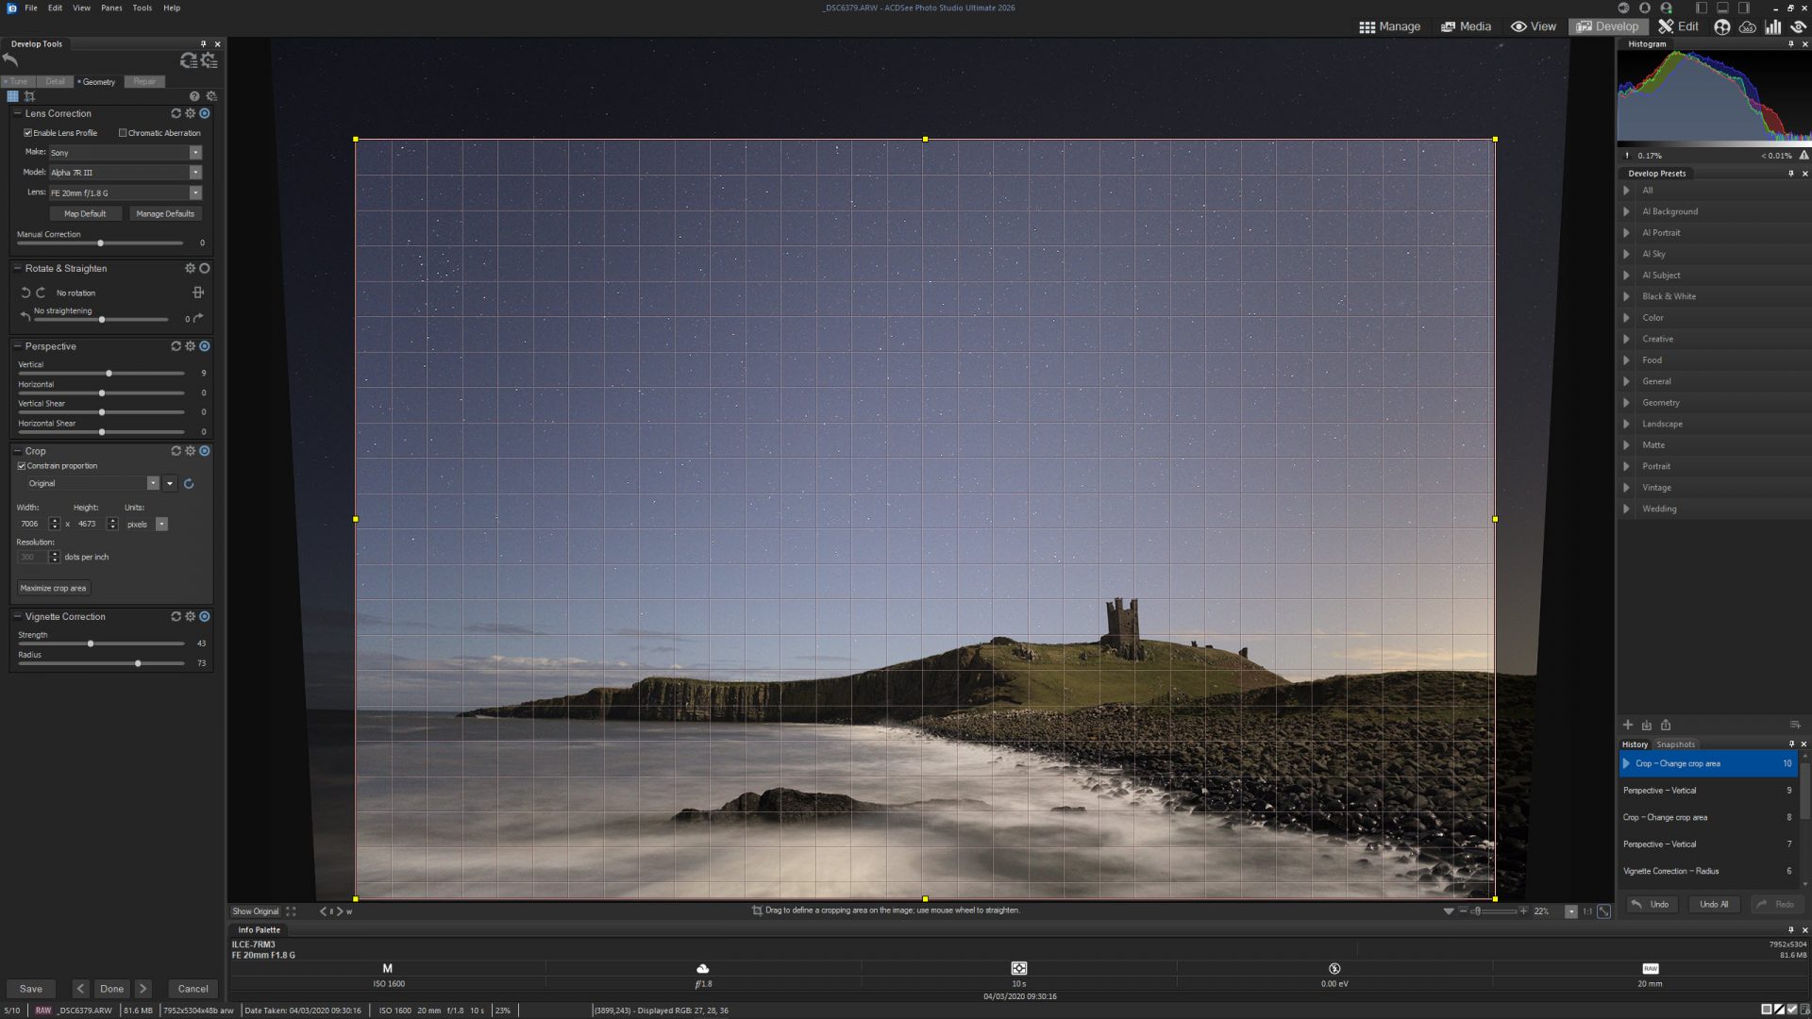Open the Panes menu

coord(111,8)
